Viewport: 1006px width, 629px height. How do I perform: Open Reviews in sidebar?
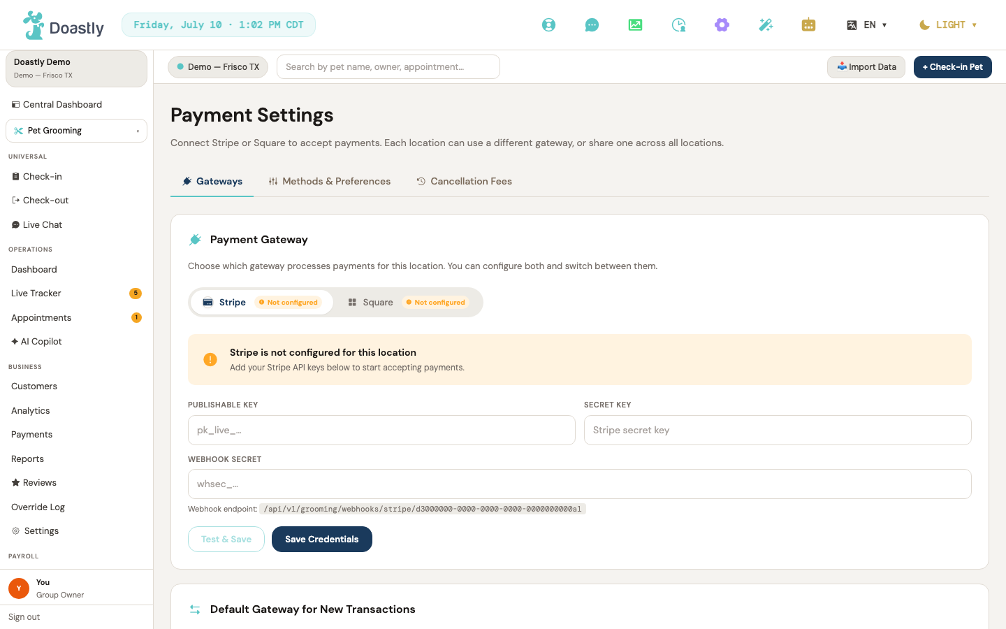pos(76,483)
